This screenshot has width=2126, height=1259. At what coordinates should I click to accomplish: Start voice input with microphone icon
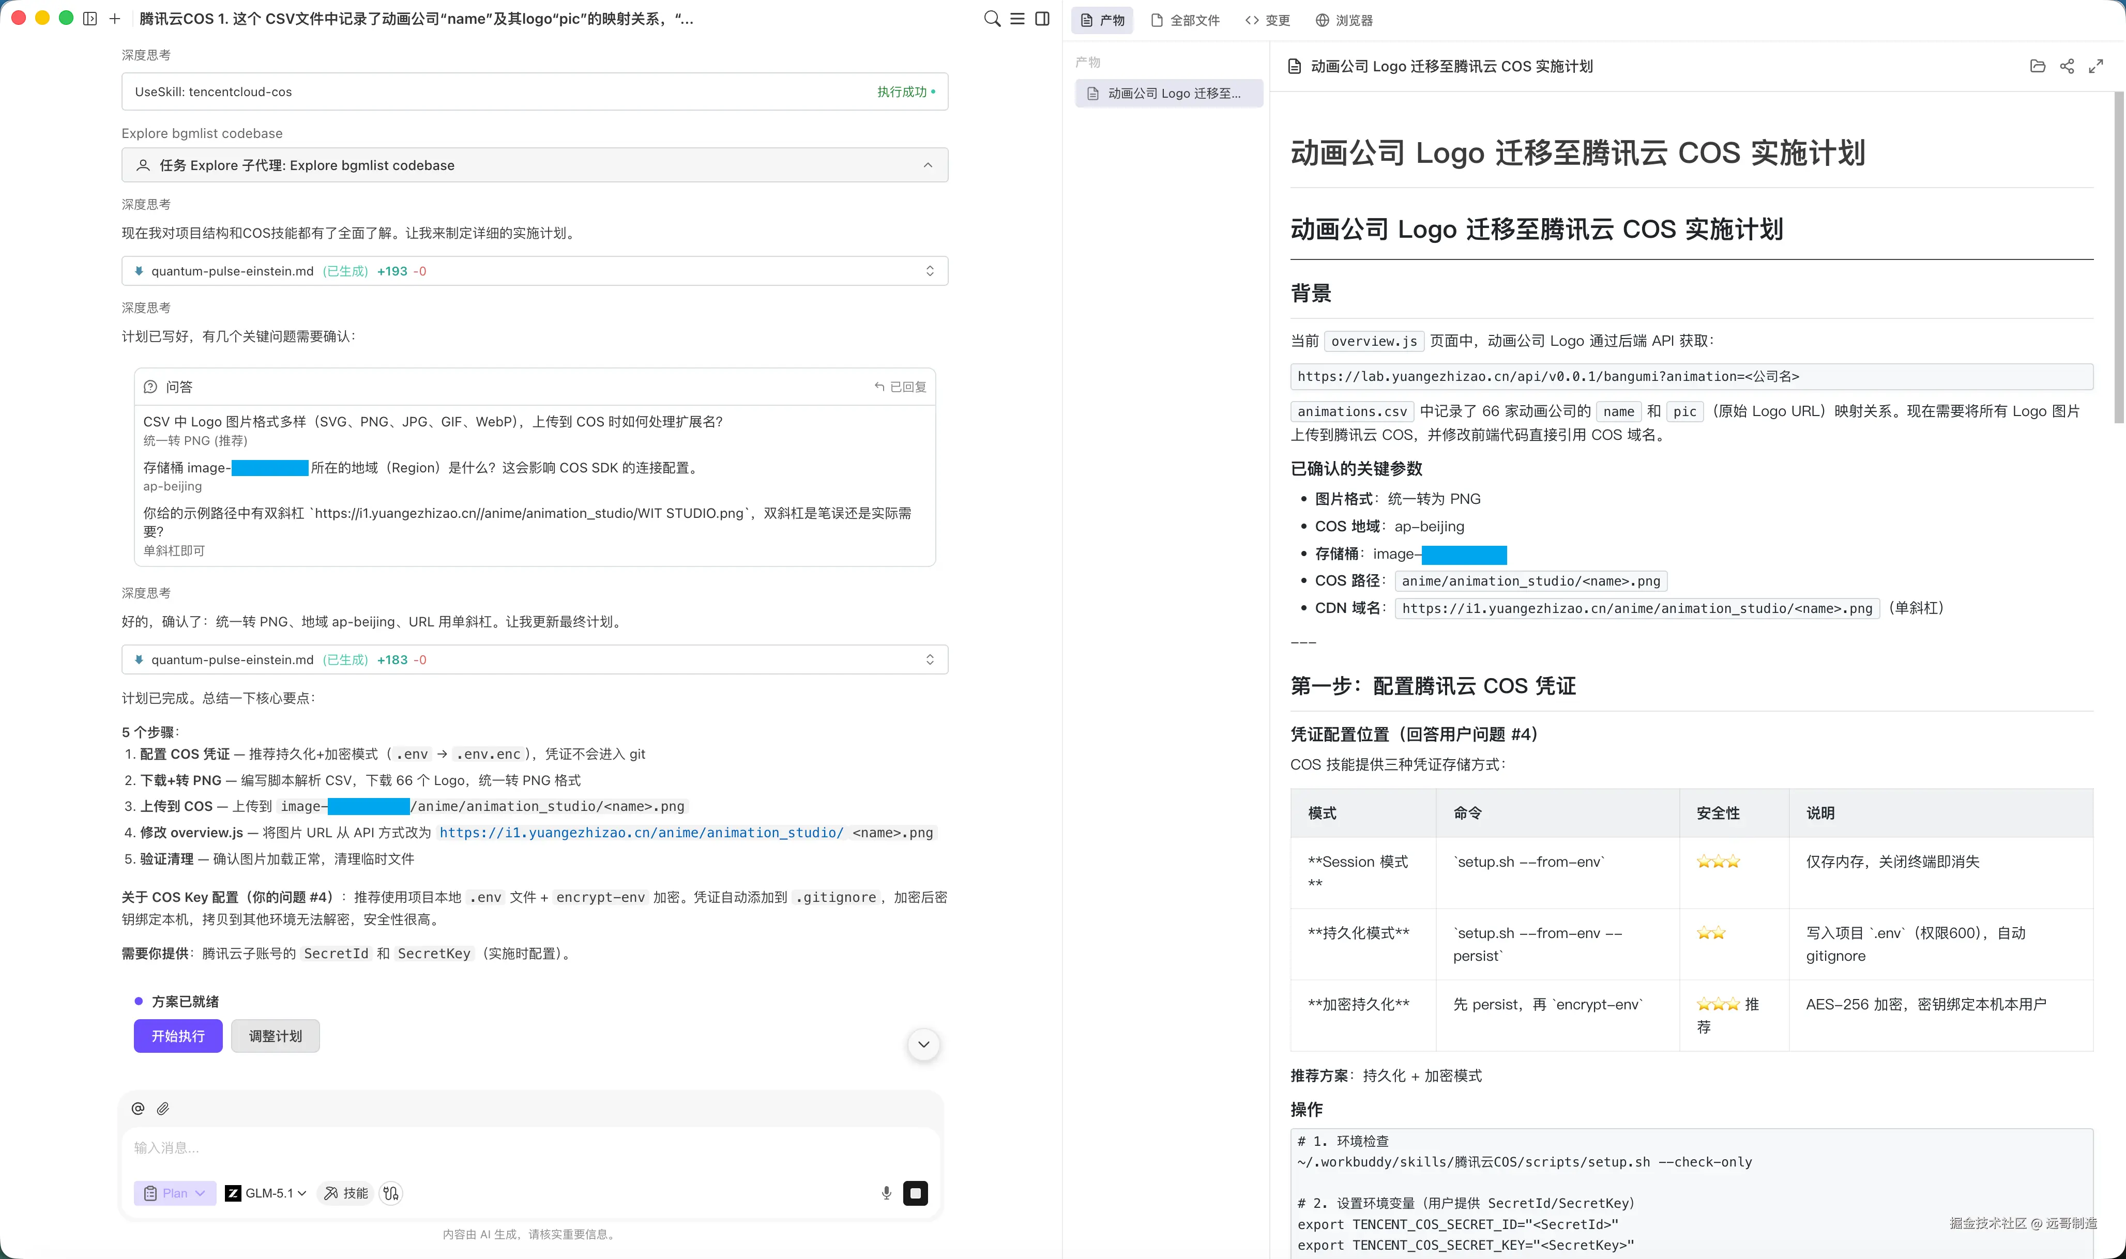coord(886,1194)
